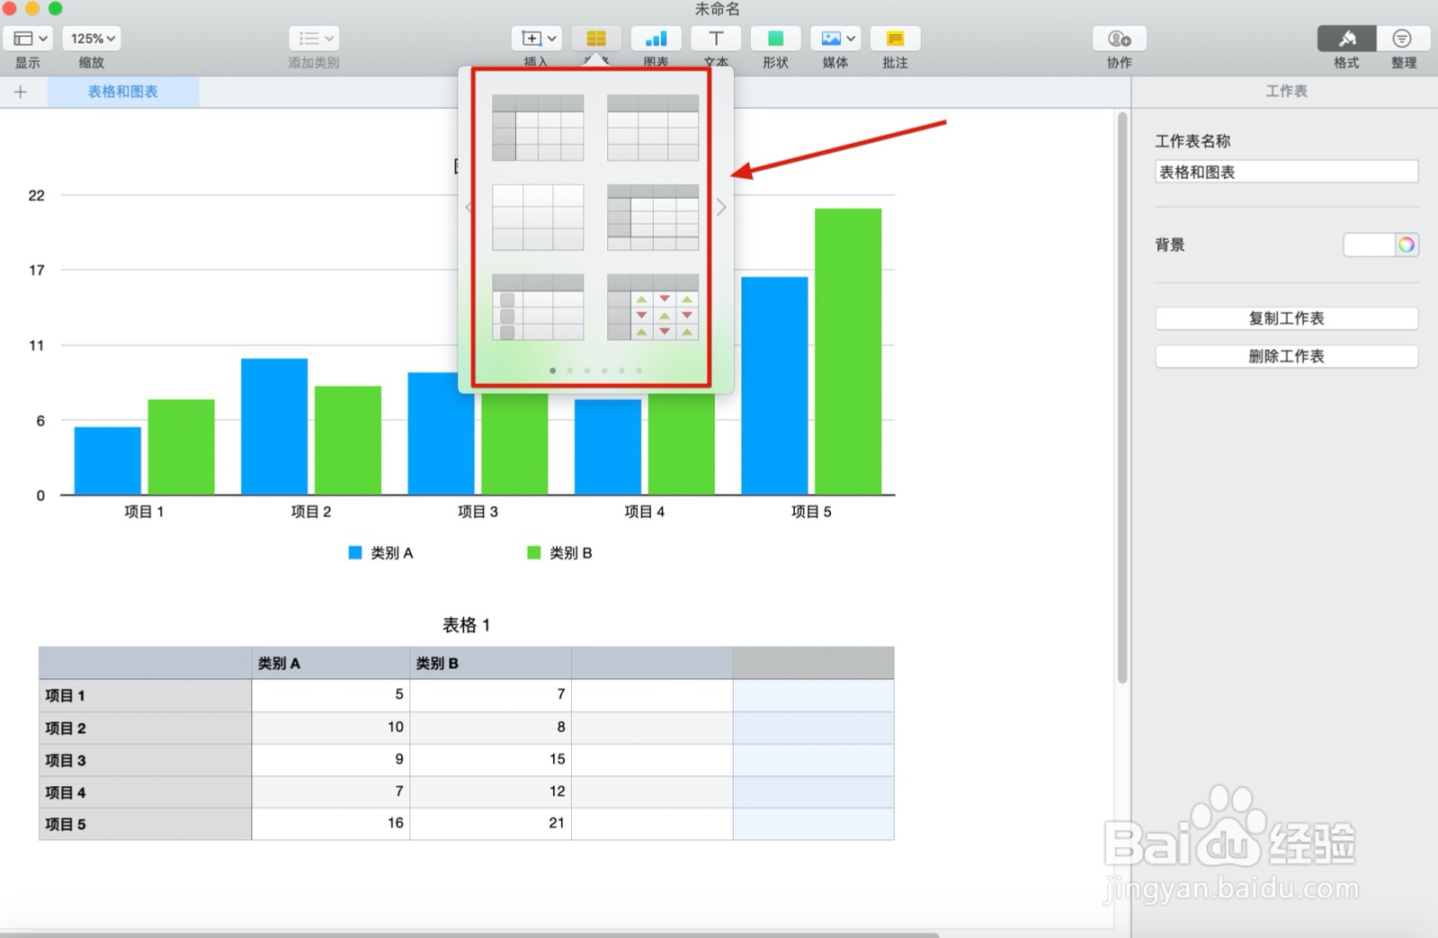Click the Comment (批注) toolbar icon
The height and width of the screenshot is (938, 1438).
pos(895,39)
